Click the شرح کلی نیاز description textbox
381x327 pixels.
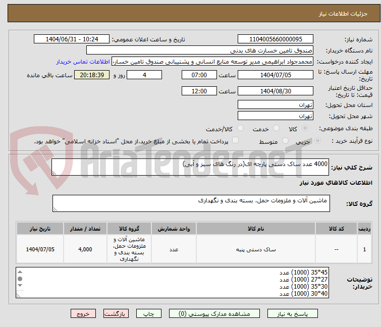(191, 167)
